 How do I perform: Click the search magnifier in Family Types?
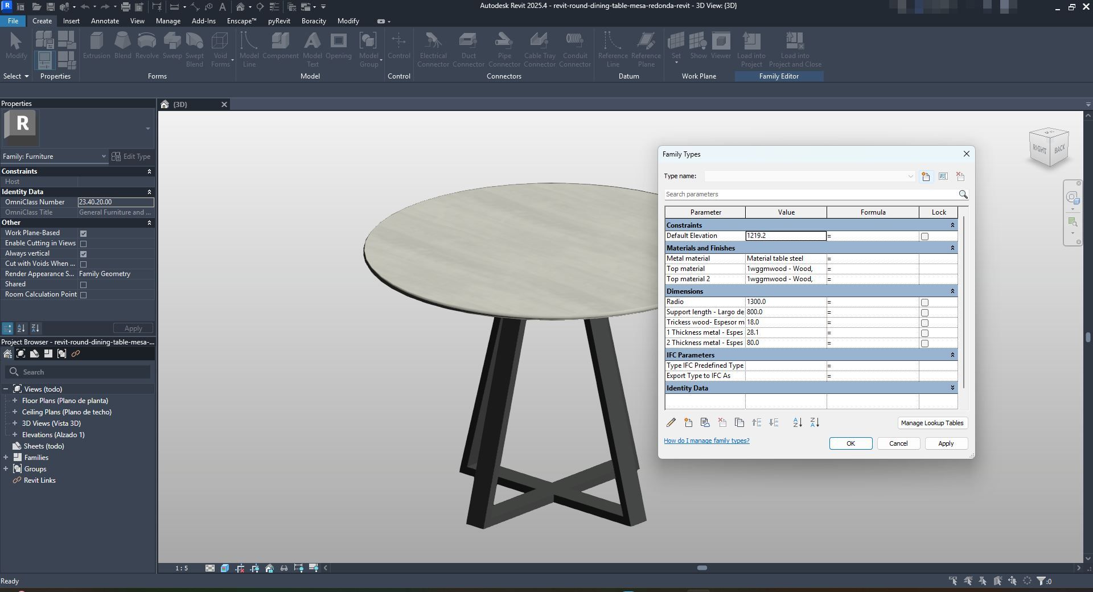click(x=963, y=195)
